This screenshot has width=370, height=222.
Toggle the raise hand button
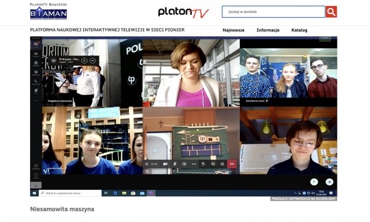tap(203, 164)
